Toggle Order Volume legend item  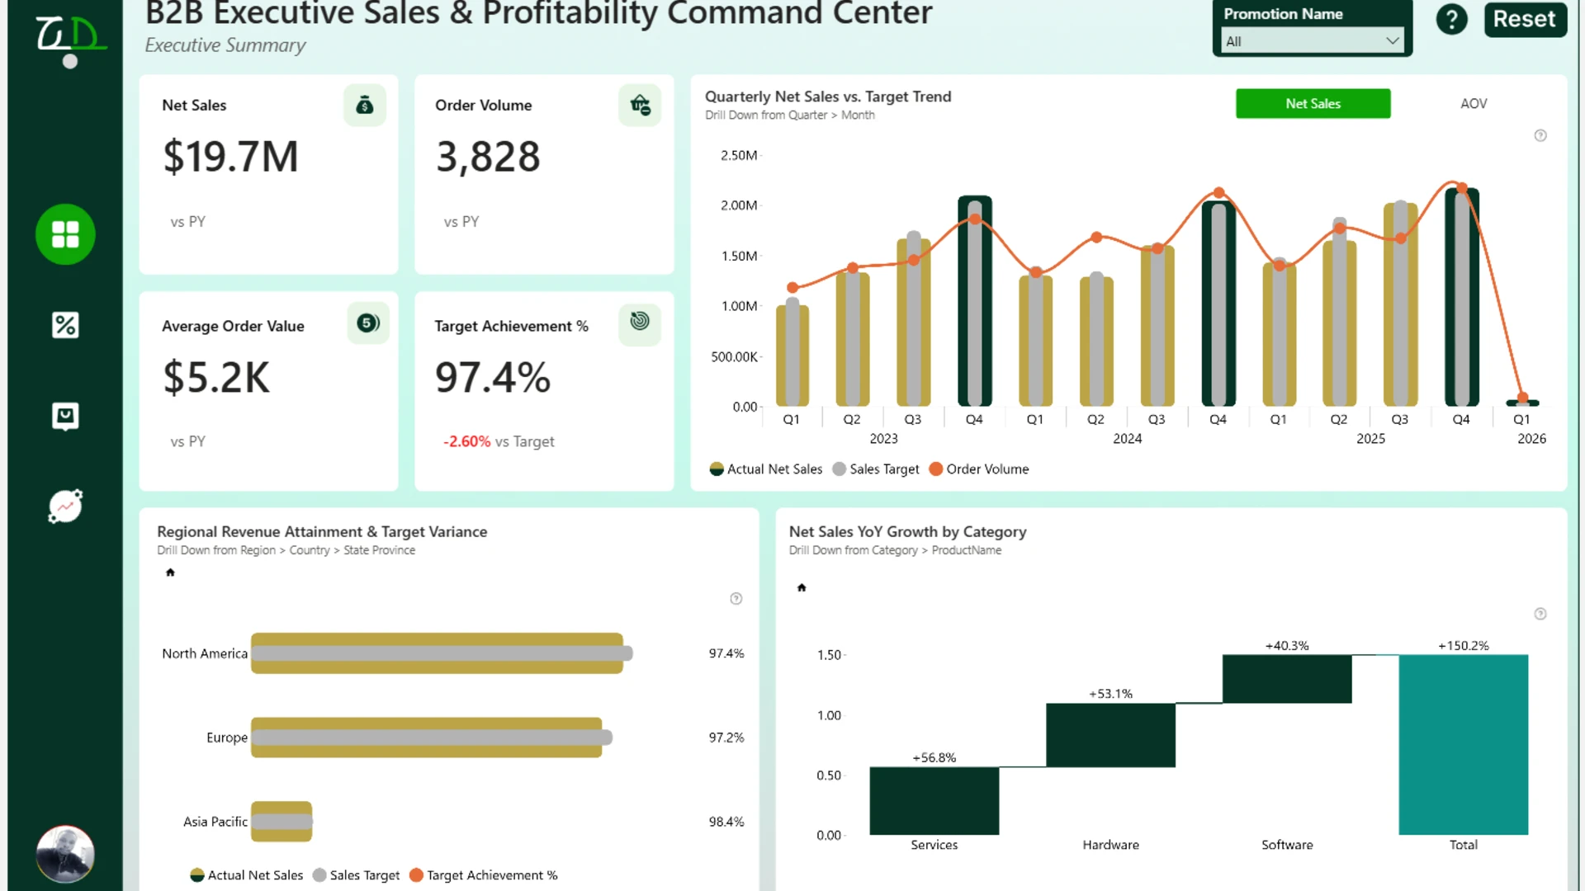979,469
